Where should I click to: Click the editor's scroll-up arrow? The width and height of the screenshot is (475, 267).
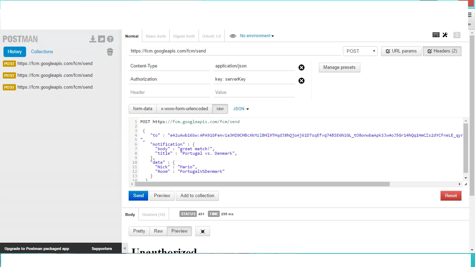pos(466,121)
